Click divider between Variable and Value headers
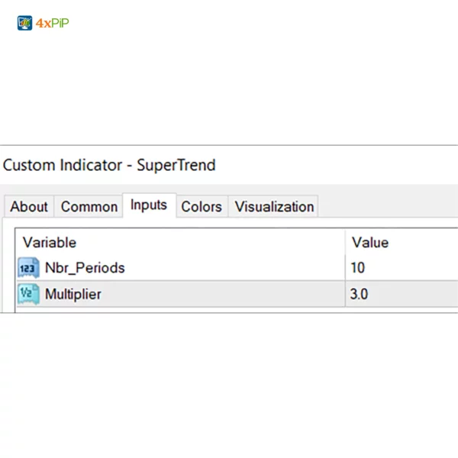 (x=345, y=243)
